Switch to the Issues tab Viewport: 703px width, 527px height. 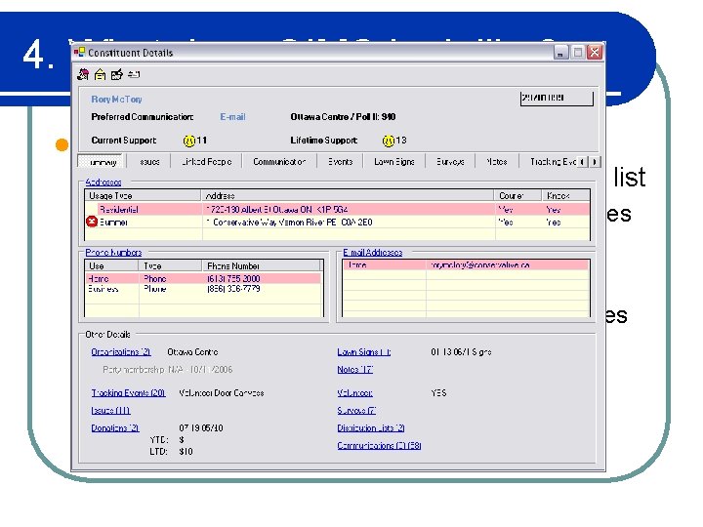149,162
